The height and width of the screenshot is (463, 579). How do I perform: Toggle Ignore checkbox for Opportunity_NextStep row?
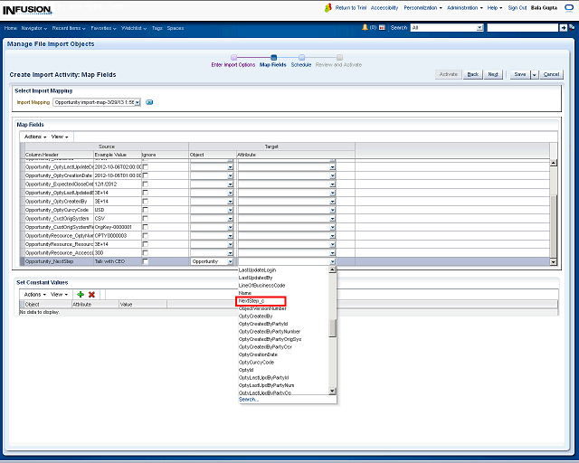coord(146,261)
